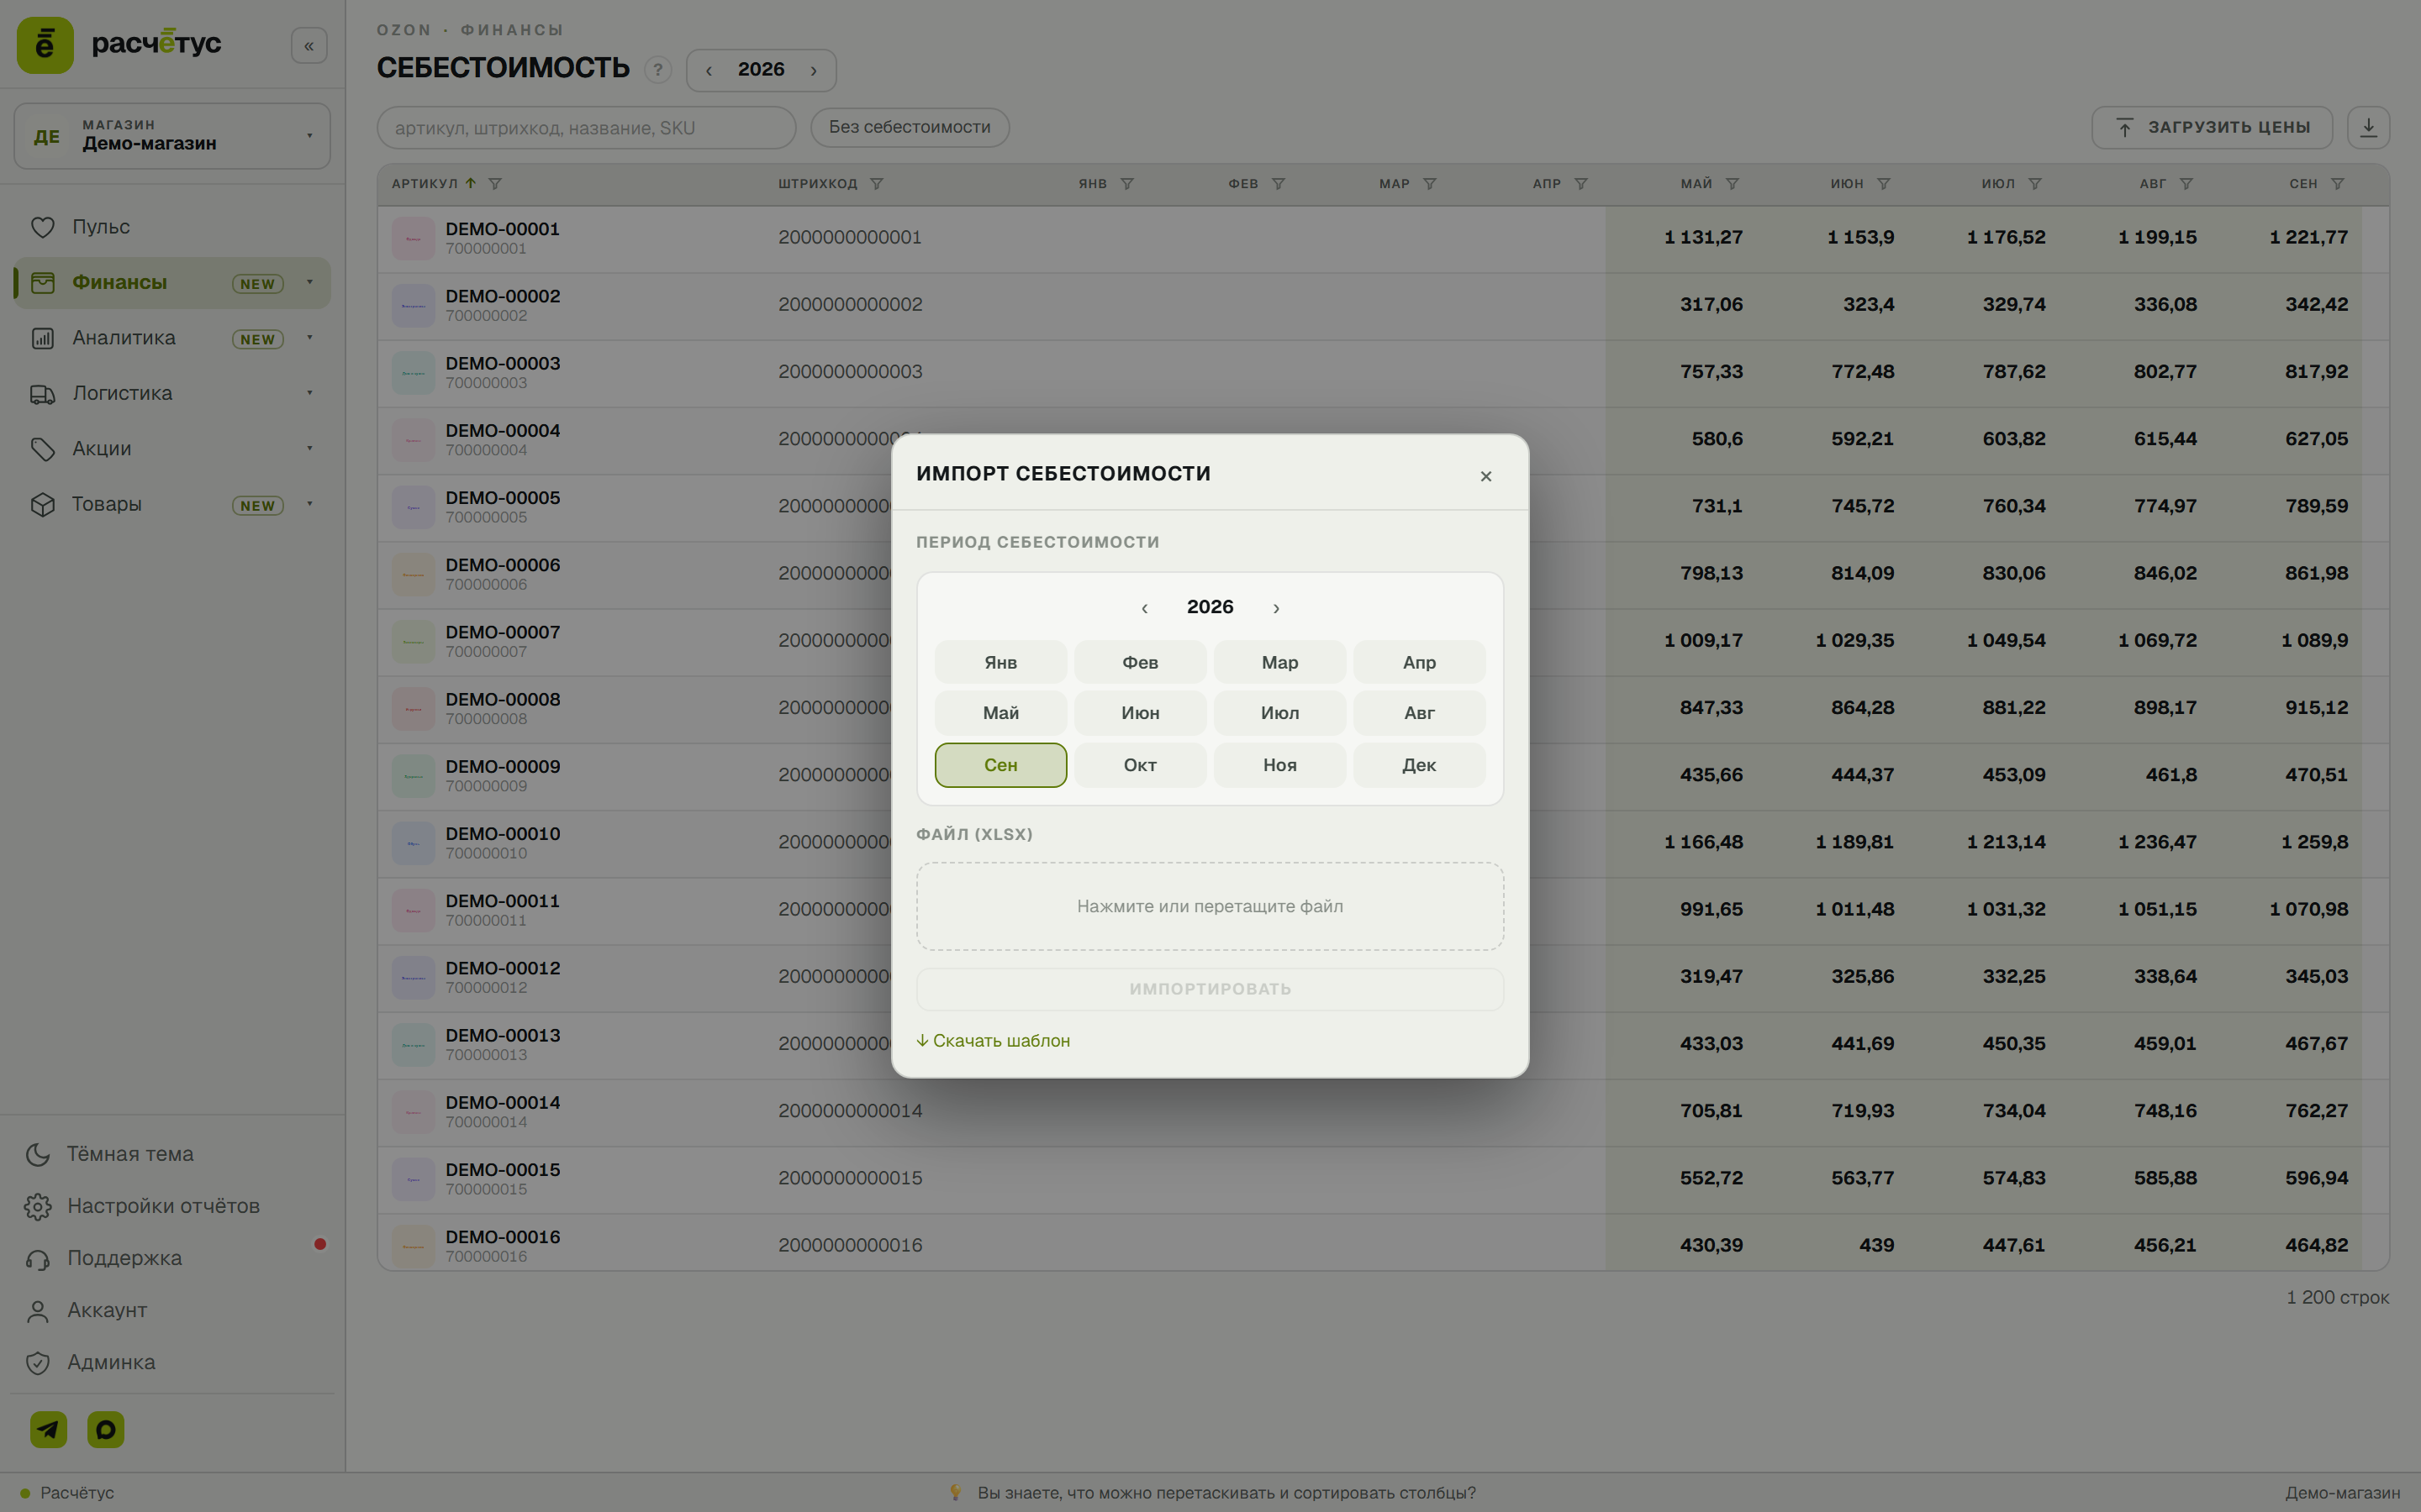The height and width of the screenshot is (1512, 2421).
Task: Go to next year in the dialog calendar
Action: tap(1275, 608)
